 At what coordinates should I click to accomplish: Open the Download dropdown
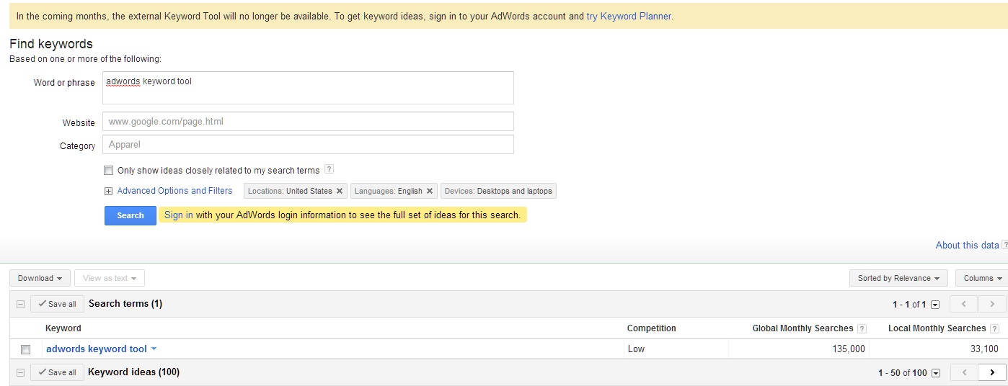pyautogui.click(x=40, y=278)
